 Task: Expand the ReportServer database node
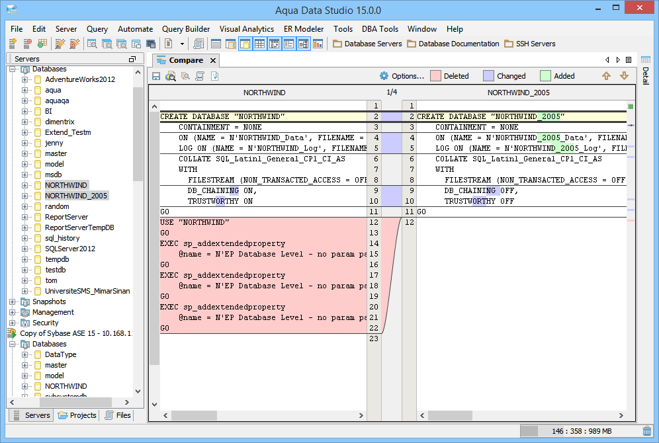coord(24,217)
